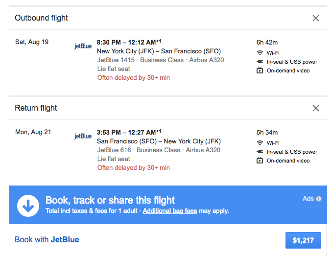Click the return flight Wi-Fi icon

point(260,143)
